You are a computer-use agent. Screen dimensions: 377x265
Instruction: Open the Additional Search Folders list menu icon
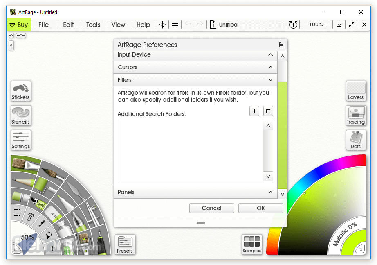point(268,111)
